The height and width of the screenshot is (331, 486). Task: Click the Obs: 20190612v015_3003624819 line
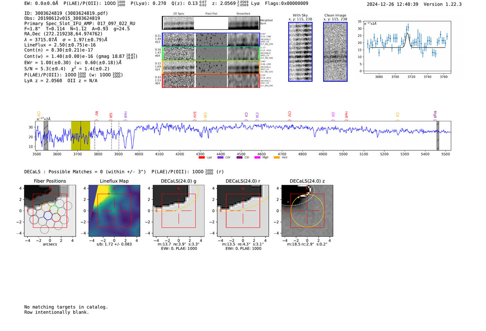(x=62, y=18)
